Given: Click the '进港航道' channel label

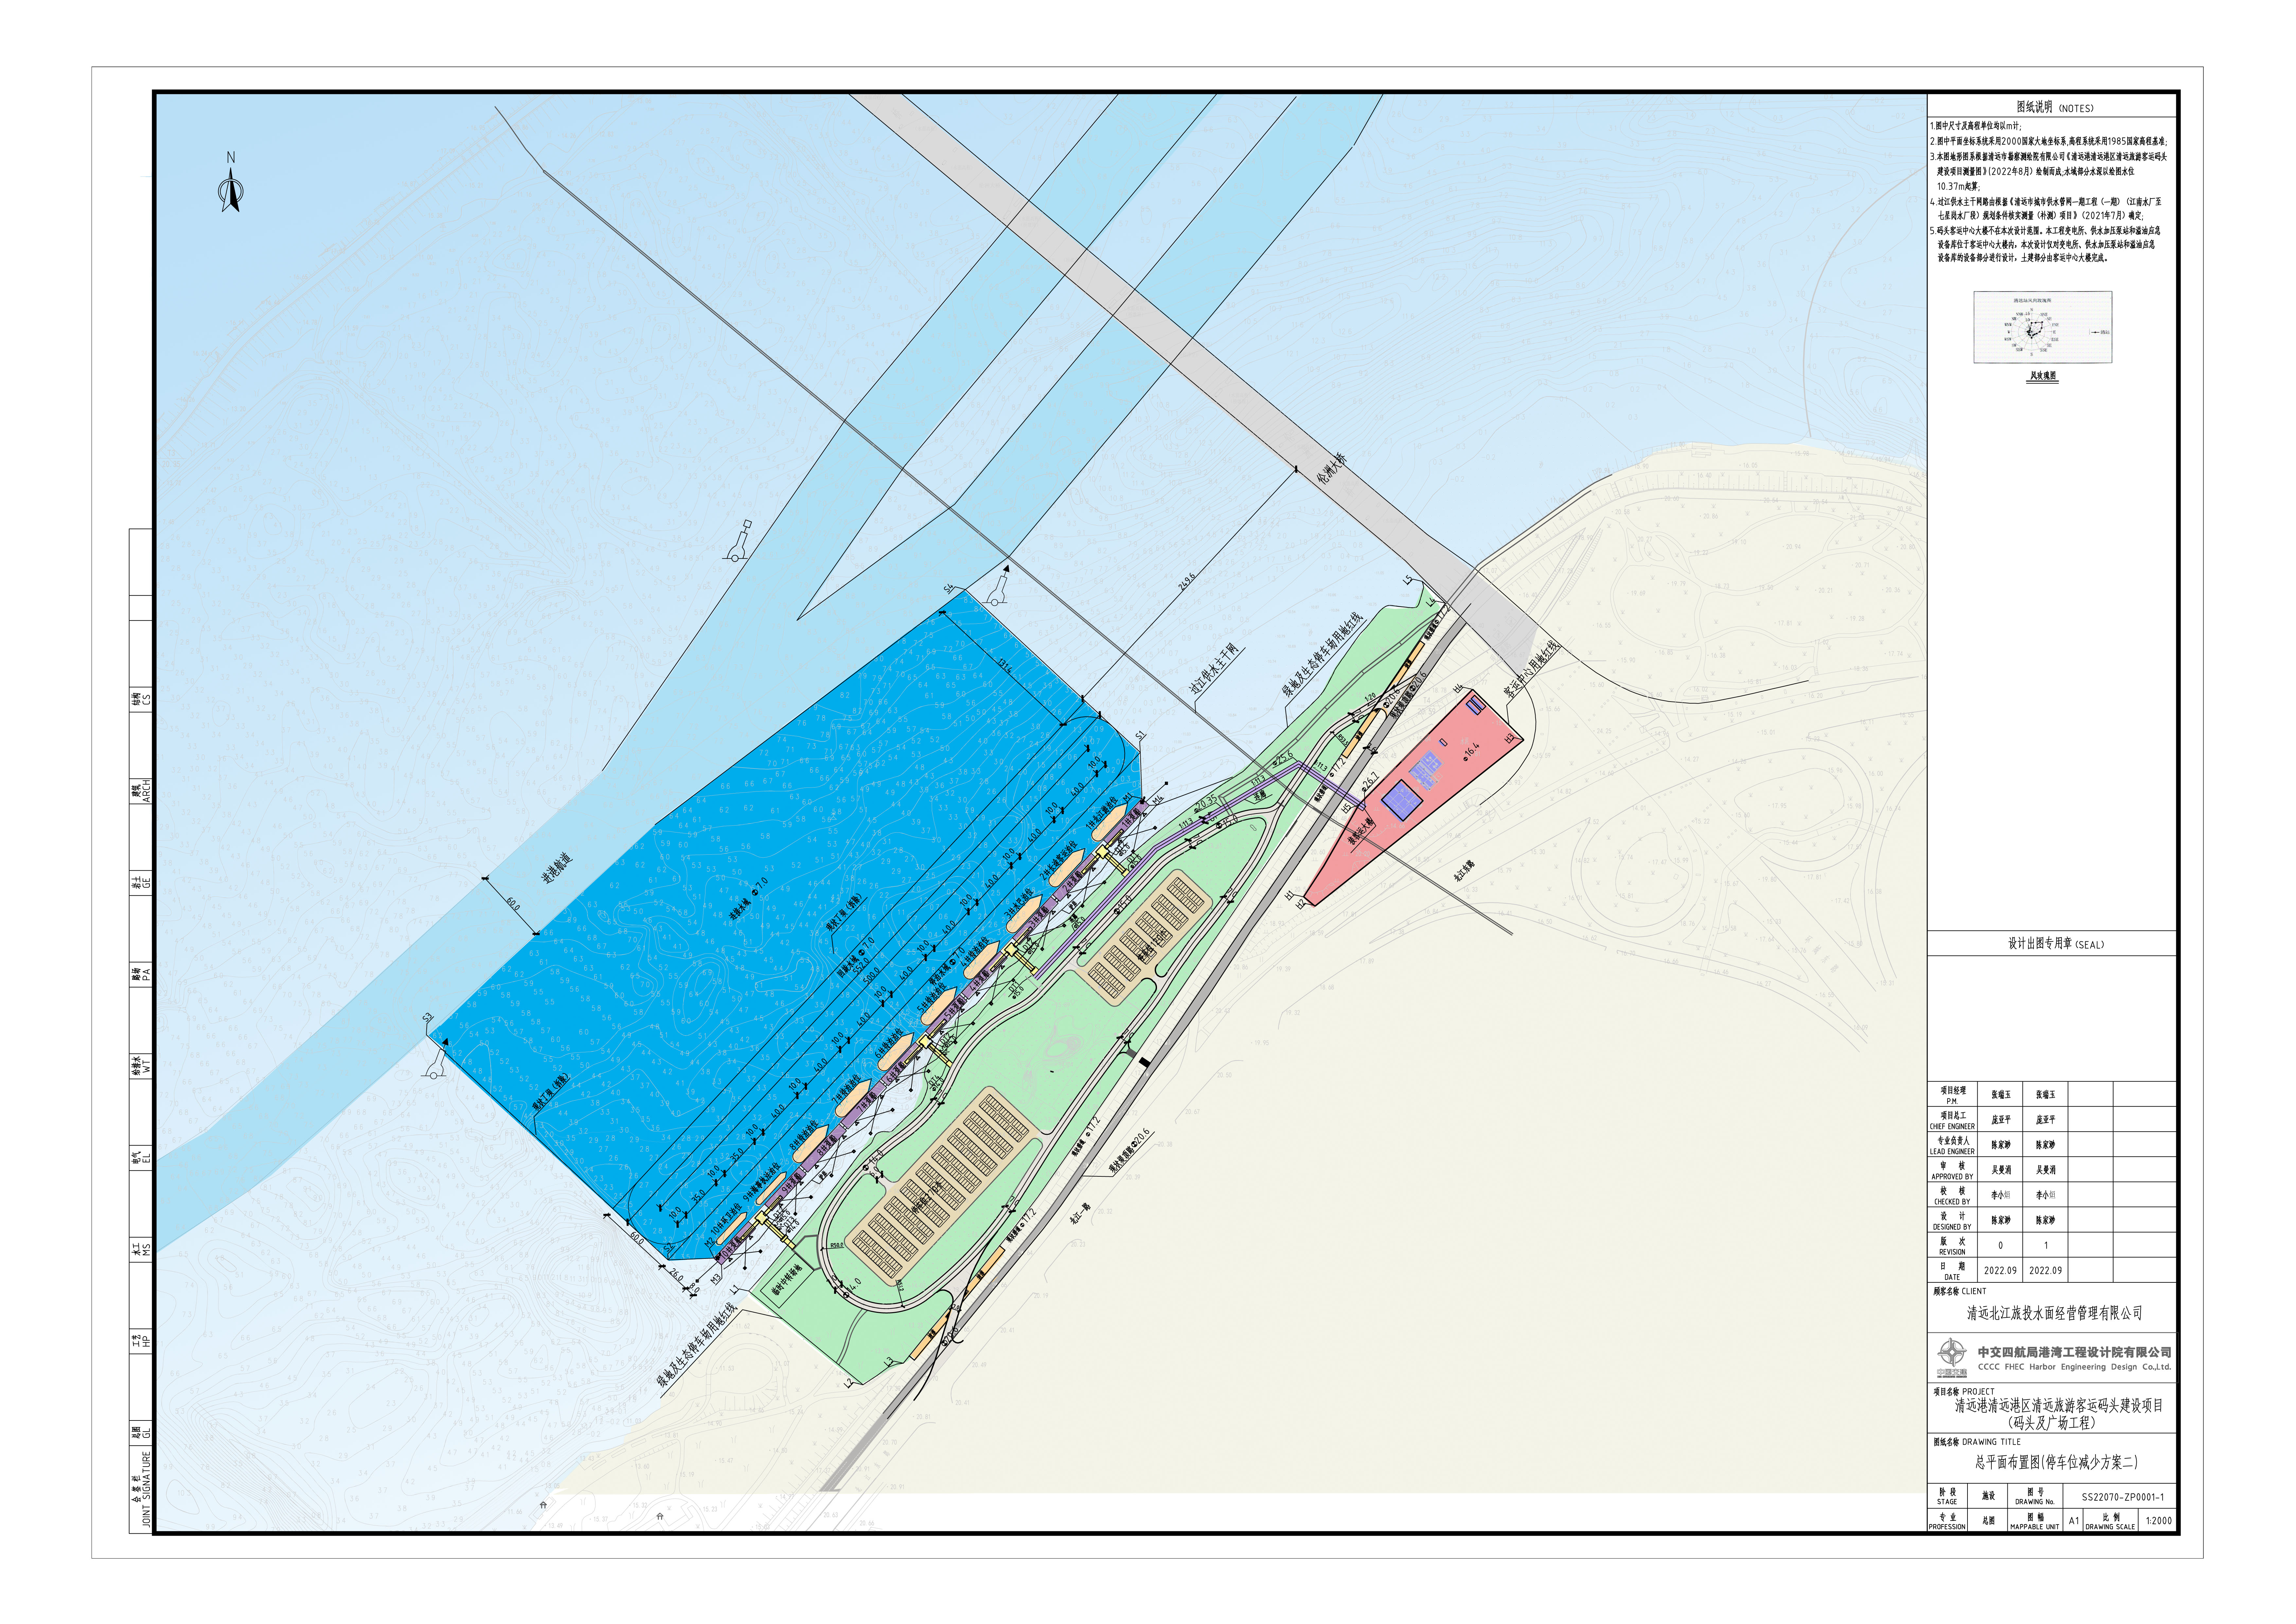Looking at the screenshot, I should 557,868.
